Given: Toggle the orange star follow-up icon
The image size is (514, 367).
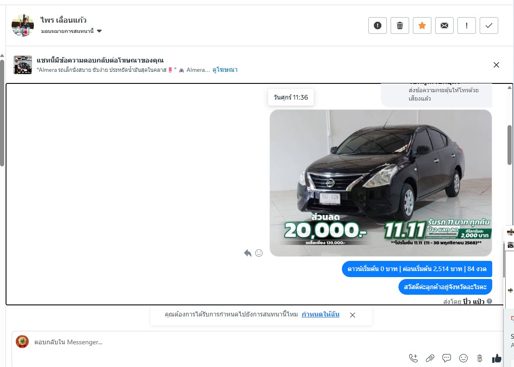Looking at the screenshot, I should click(422, 25).
